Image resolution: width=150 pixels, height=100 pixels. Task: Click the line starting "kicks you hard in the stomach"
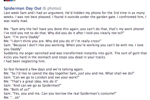pos(55,57)
